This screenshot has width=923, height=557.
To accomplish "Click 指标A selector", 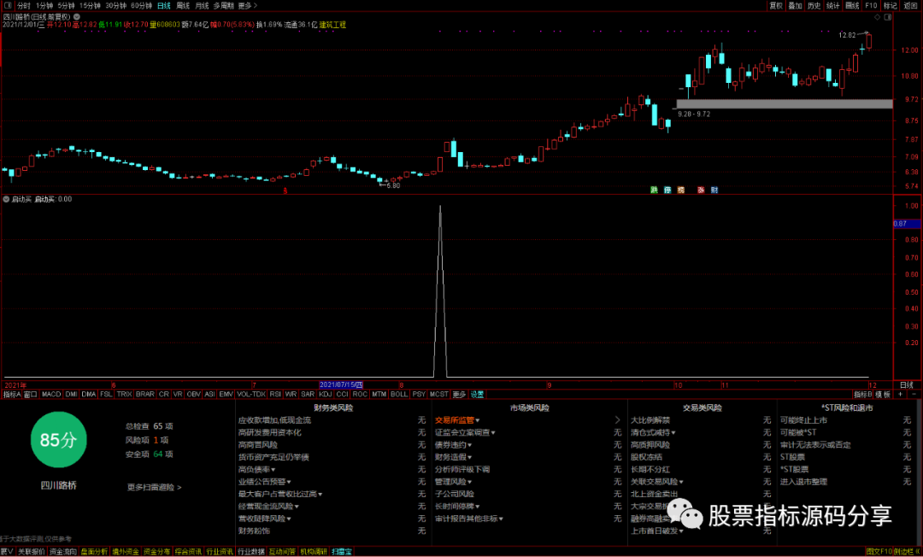I will pos(12,394).
